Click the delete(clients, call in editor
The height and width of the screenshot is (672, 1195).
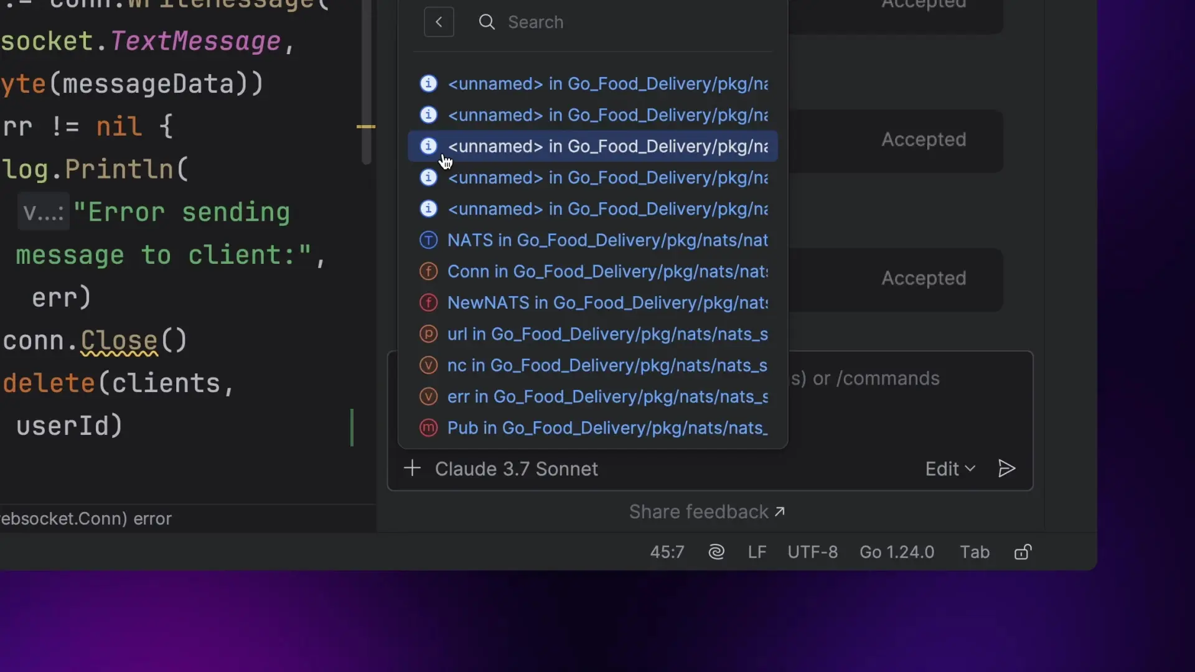point(118,383)
